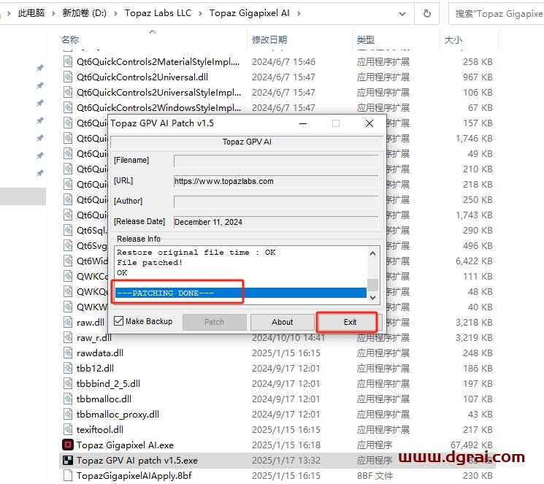Screen dimensions: 544x484
Task: Click the Qt6QuickControls2WindowsStyleImpl file icon
Action: tap(68, 107)
